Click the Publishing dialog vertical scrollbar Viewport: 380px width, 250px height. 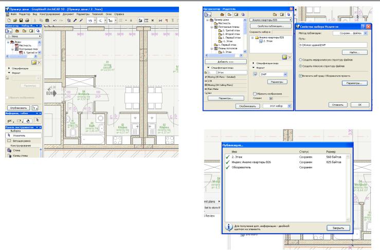(348, 188)
